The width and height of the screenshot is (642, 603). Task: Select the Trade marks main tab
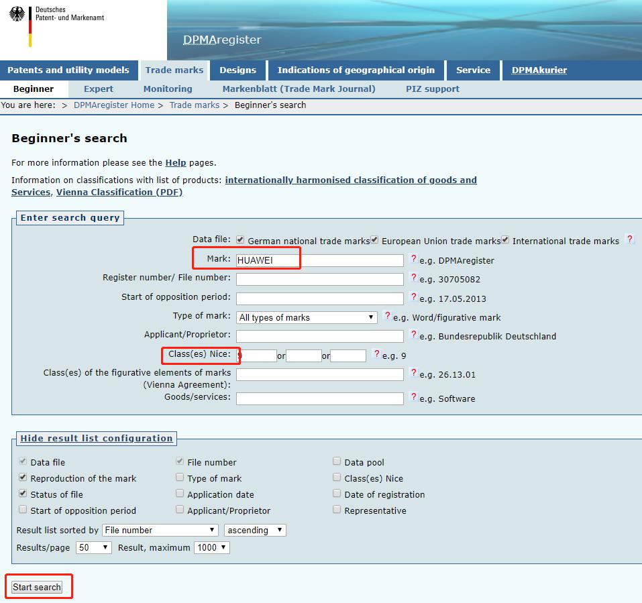pos(174,70)
